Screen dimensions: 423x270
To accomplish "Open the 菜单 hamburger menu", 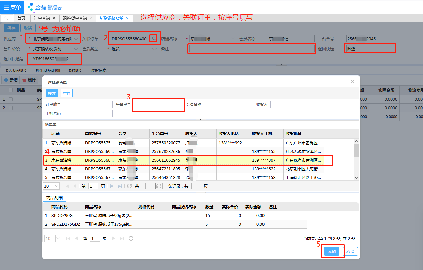I will tap(12, 7).
